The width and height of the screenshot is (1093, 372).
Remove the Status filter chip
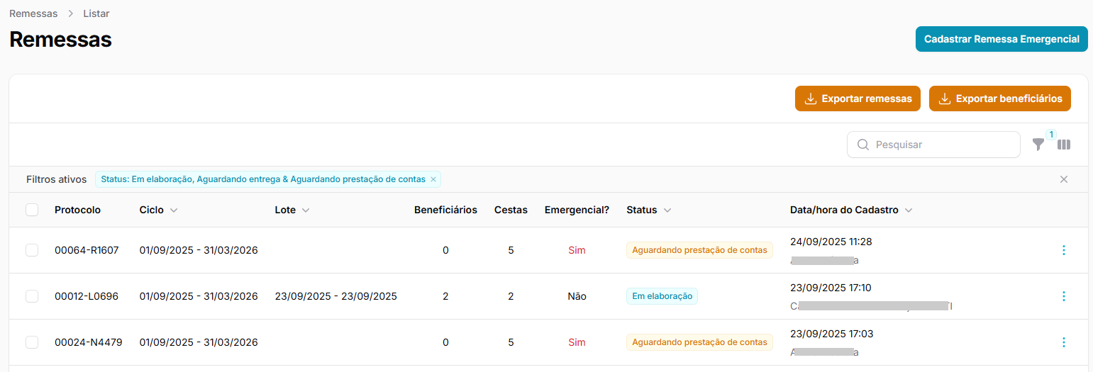coord(433,179)
